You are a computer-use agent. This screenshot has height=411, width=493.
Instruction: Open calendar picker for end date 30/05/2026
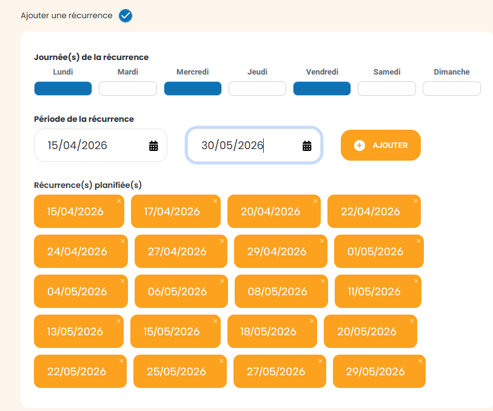307,145
